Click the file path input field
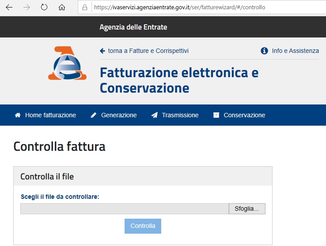This screenshot has height=246, width=326. (125, 209)
